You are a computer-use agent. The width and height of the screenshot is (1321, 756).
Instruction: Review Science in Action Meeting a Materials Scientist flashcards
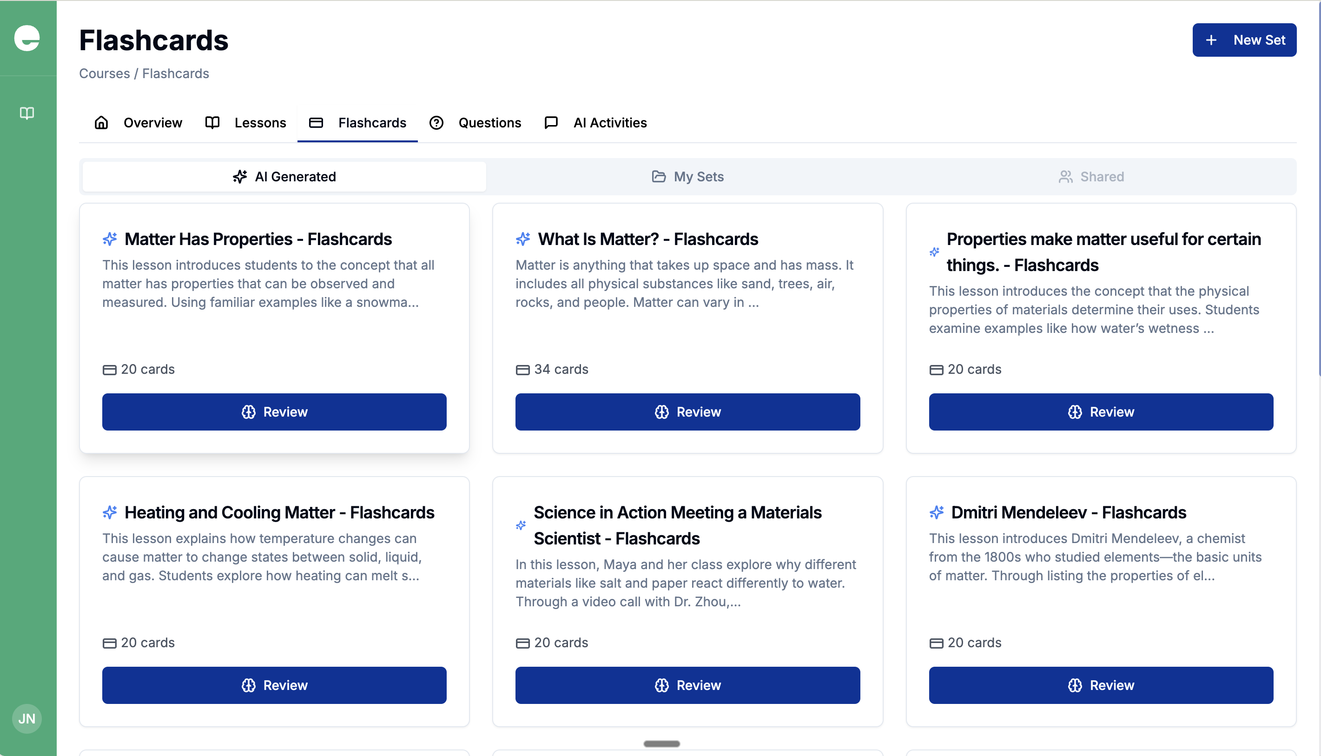click(x=688, y=685)
